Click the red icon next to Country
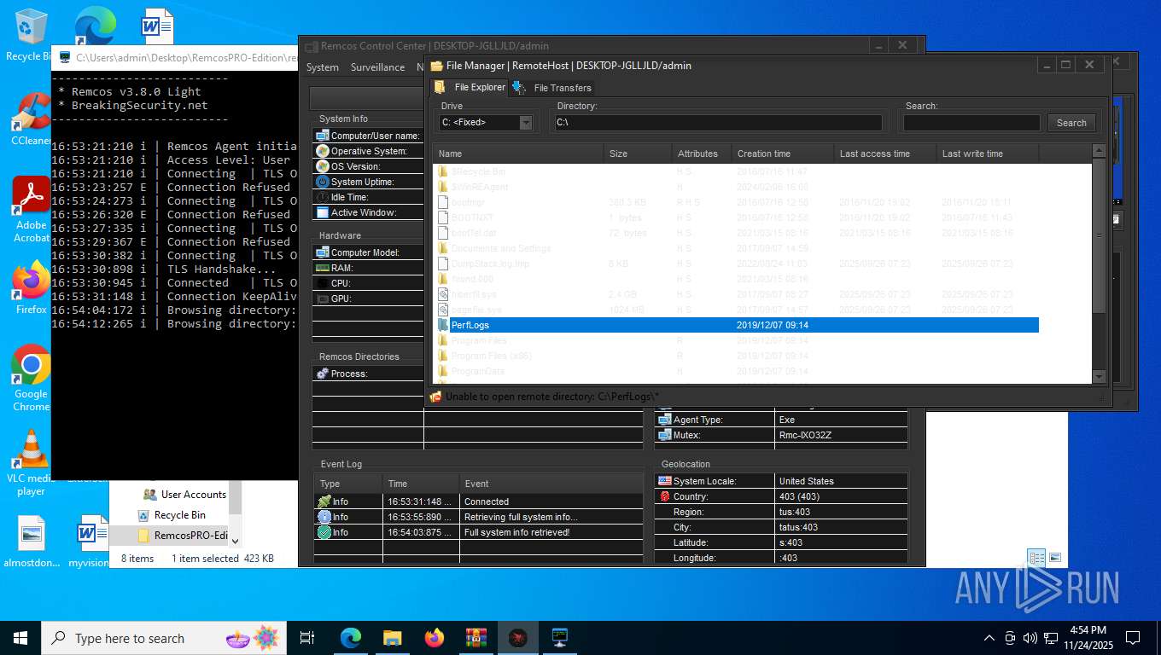Image resolution: width=1161 pixels, height=655 pixels. pos(665,496)
